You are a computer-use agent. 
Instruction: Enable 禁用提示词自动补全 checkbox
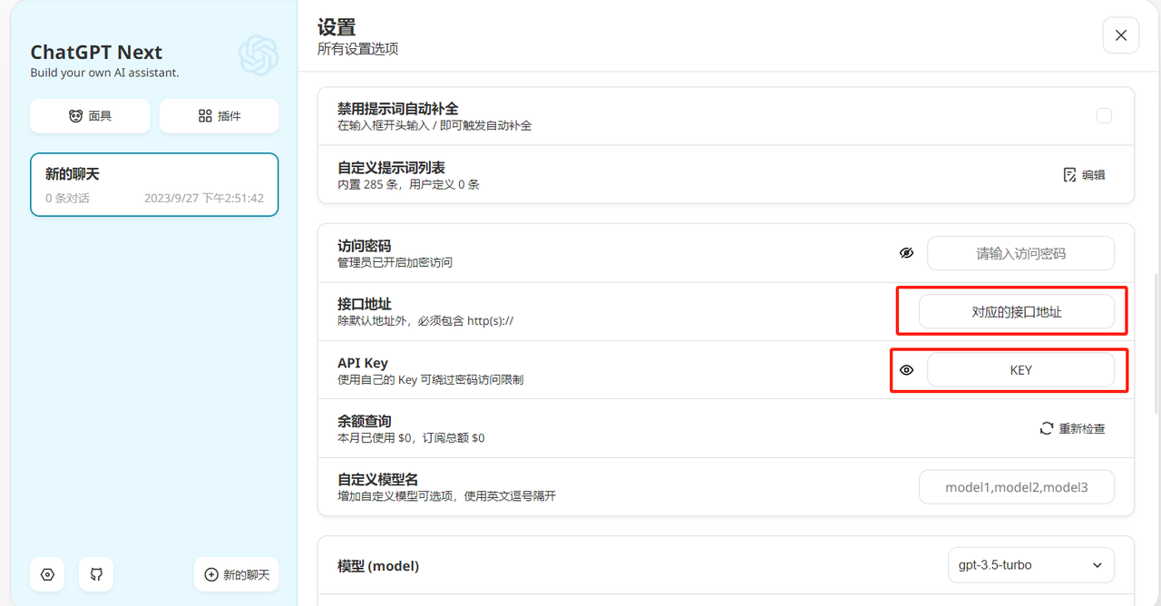coord(1104,116)
